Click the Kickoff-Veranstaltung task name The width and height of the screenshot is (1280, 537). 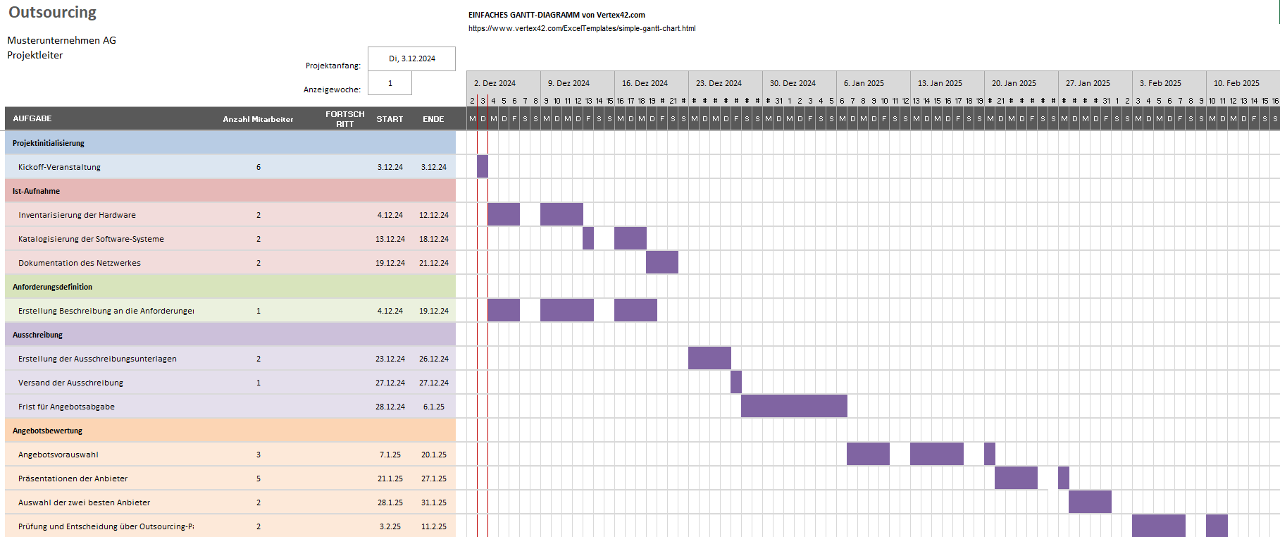[x=59, y=167]
